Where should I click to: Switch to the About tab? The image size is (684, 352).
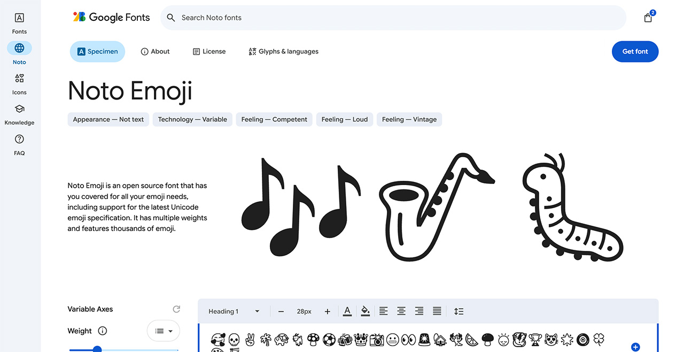tap(155, 51)
